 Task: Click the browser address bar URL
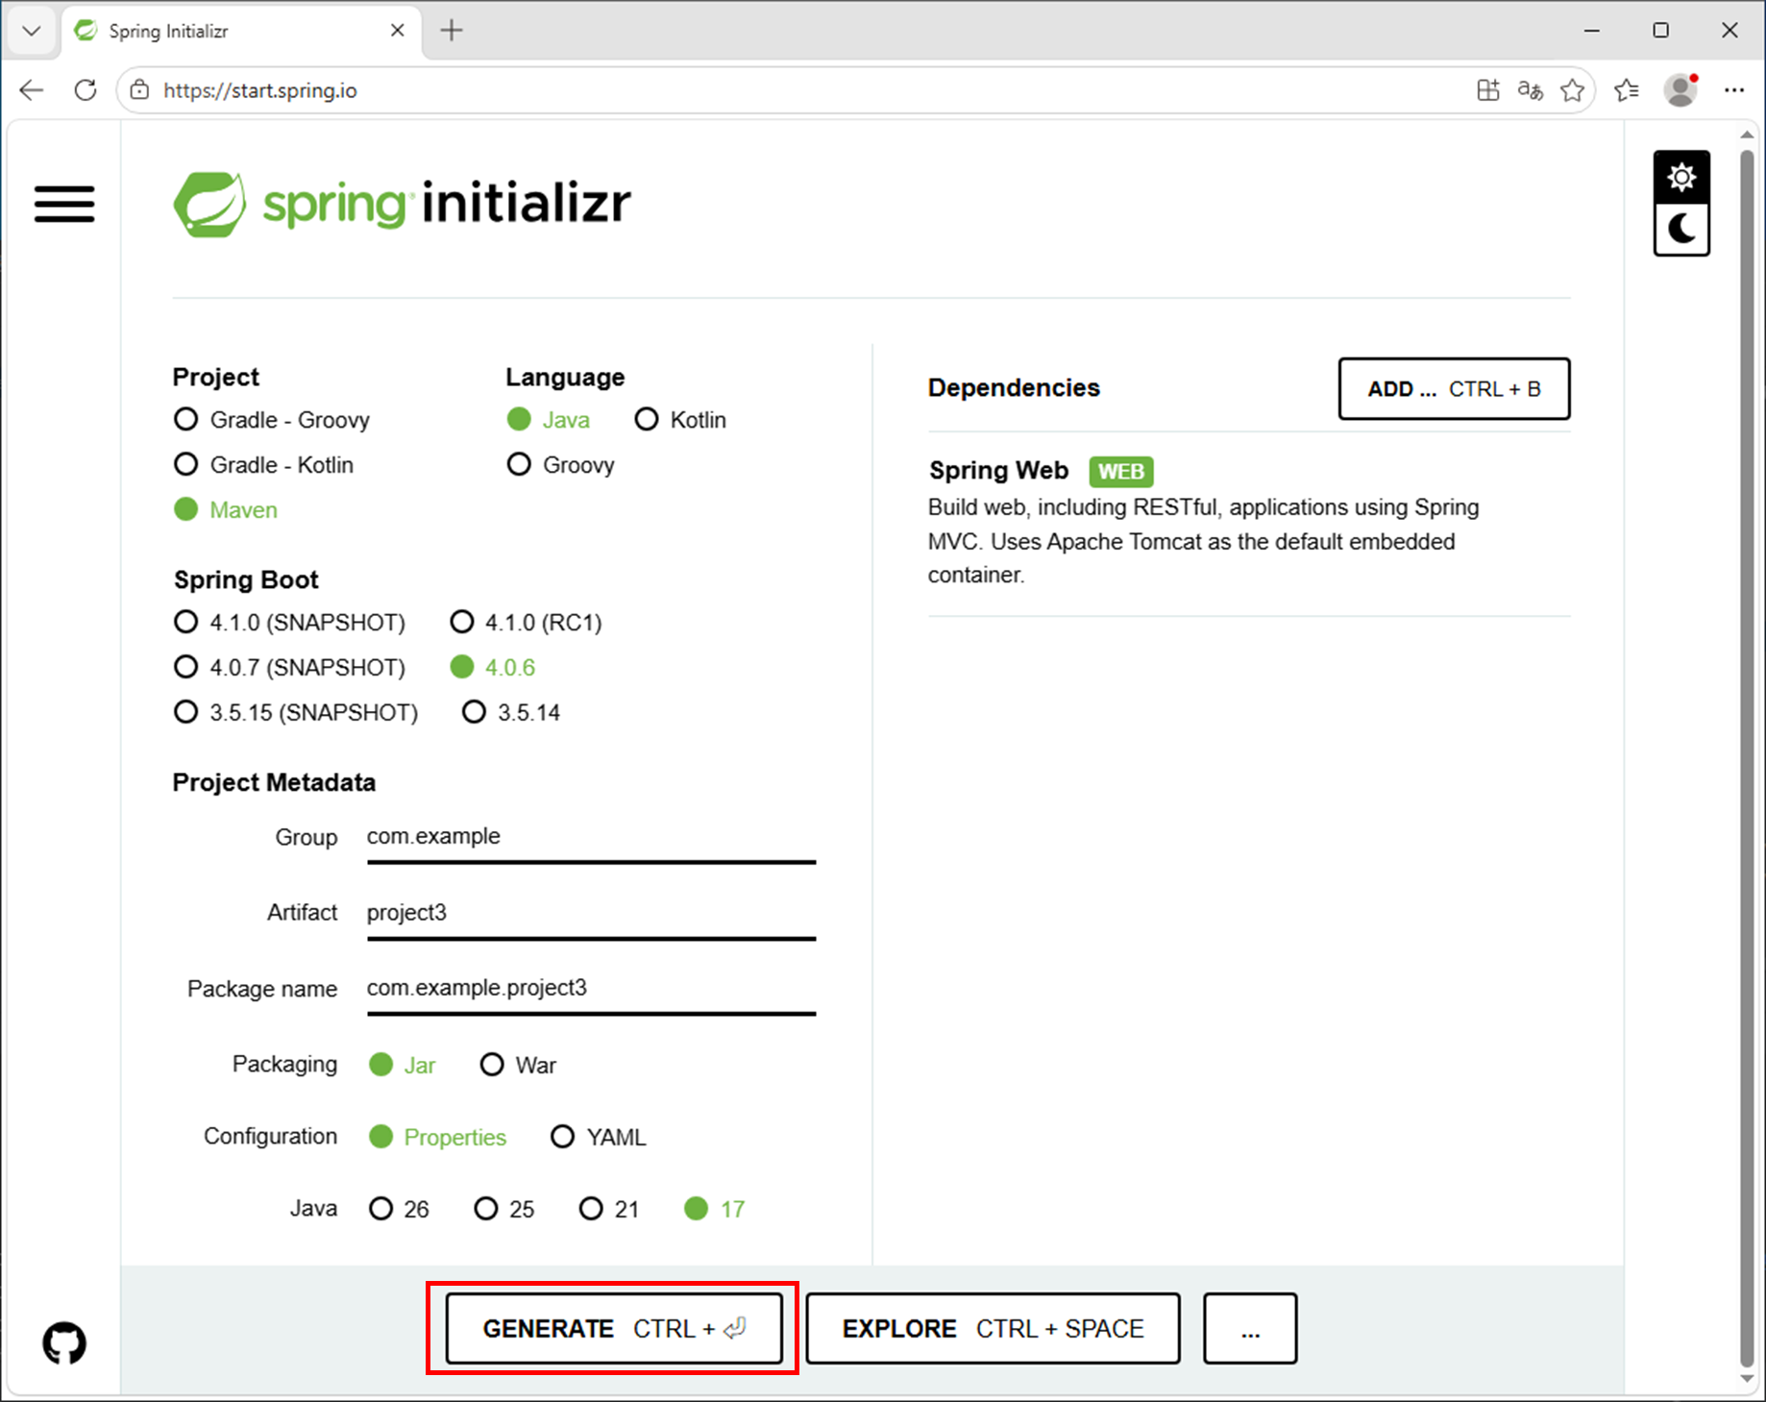260,90
